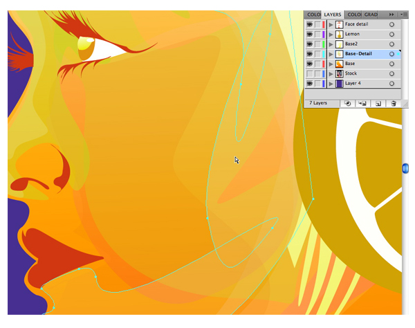
Task: Click Base-Detail's cyan selected-art indicator
Action: pos(398,54)
